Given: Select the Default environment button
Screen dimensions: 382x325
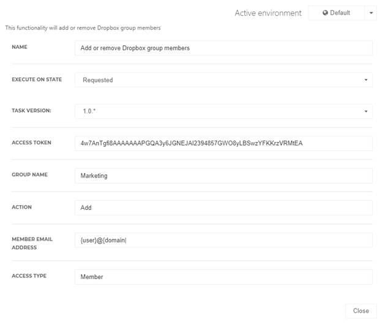Looking at the screenshot, I should pos(337,13).
